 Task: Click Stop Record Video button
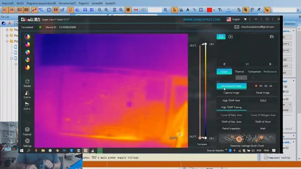231,86
